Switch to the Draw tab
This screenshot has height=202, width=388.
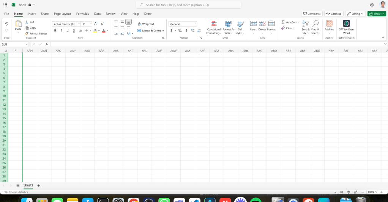(x=148, y=14)
